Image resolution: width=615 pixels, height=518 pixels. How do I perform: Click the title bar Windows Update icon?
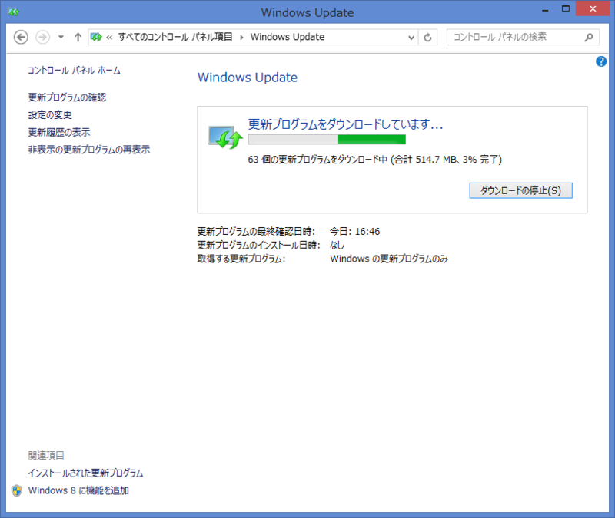click(x=13, y=12)
